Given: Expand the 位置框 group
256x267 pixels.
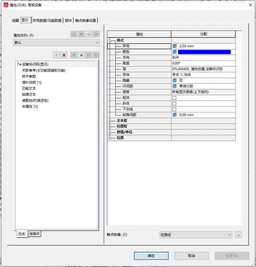Looking at the screenshot, I should tap(110, 127).
